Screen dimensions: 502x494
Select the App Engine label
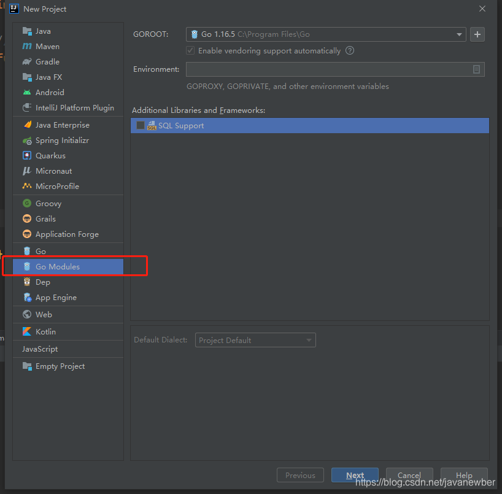pos(56,298)
